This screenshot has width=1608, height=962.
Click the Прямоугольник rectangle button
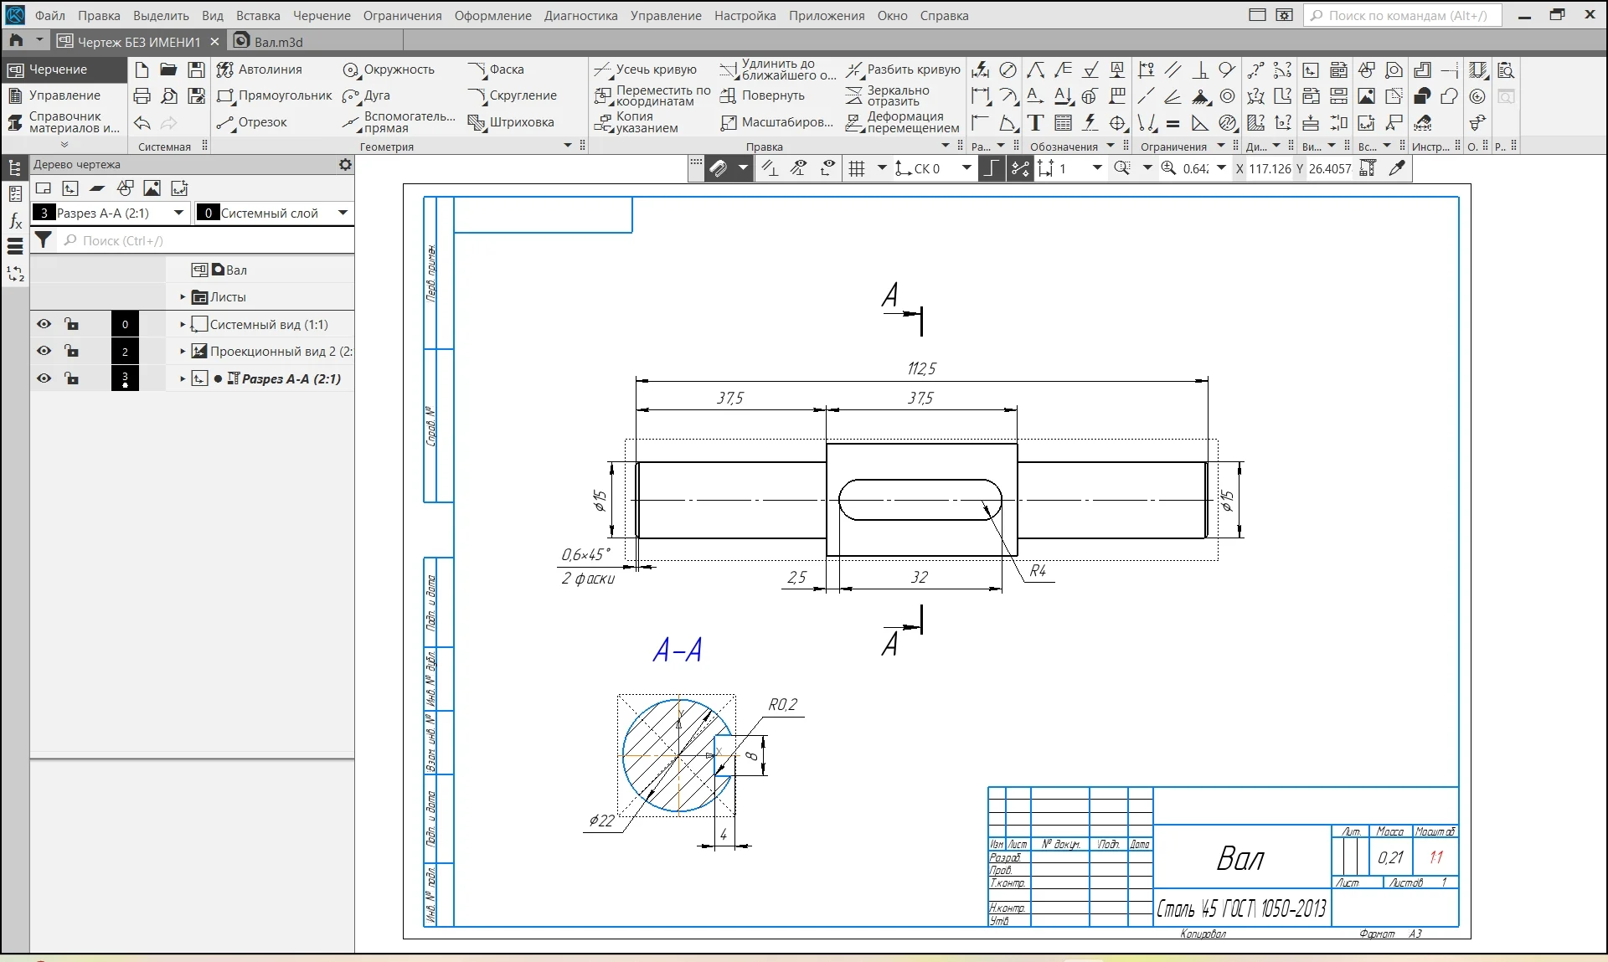pos(274,95)
